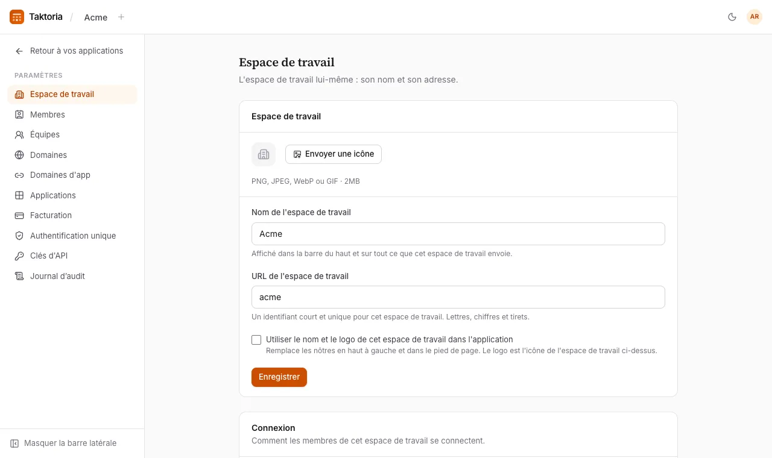
Task: Select Applications in the sidebar
Action: pyautogui.click(x=72, y=195)
